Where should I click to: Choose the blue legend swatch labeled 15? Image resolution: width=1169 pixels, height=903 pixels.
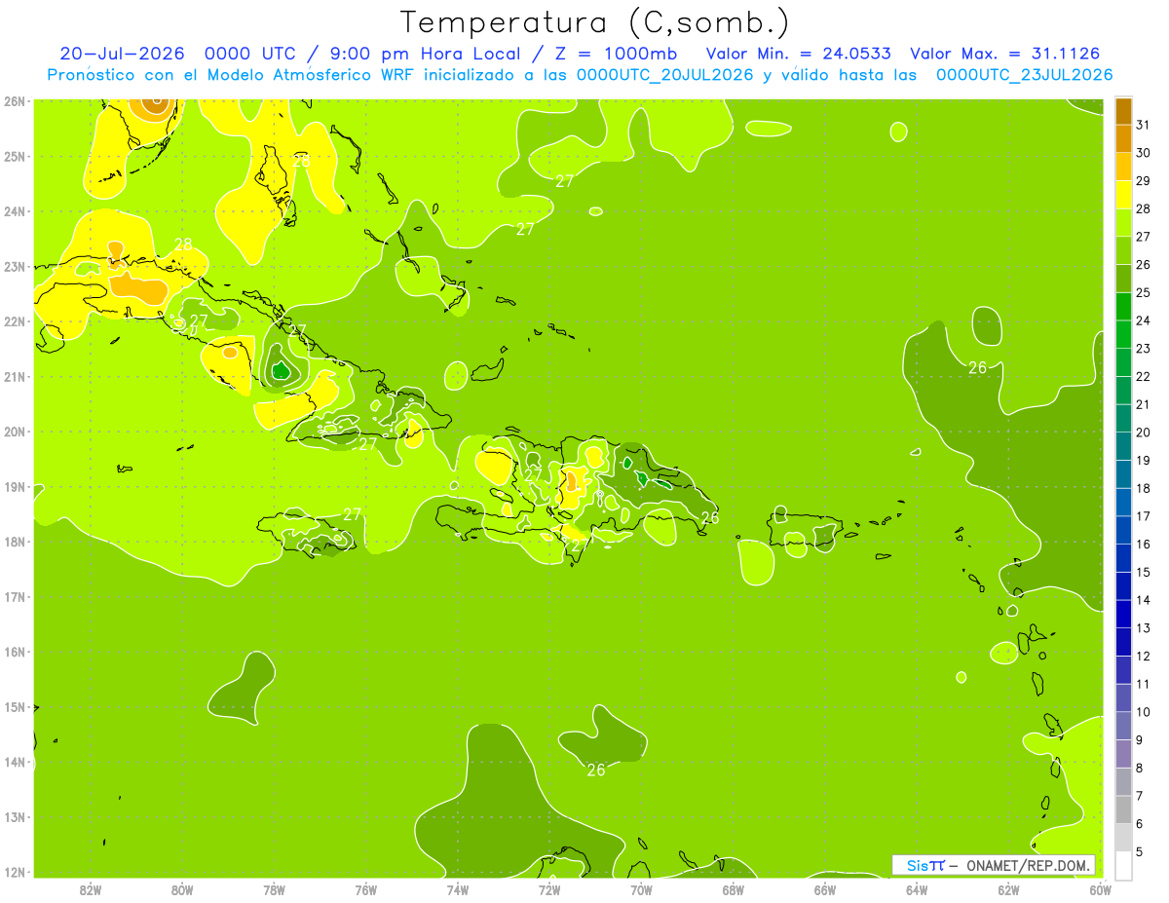(x=1123, y=558)
